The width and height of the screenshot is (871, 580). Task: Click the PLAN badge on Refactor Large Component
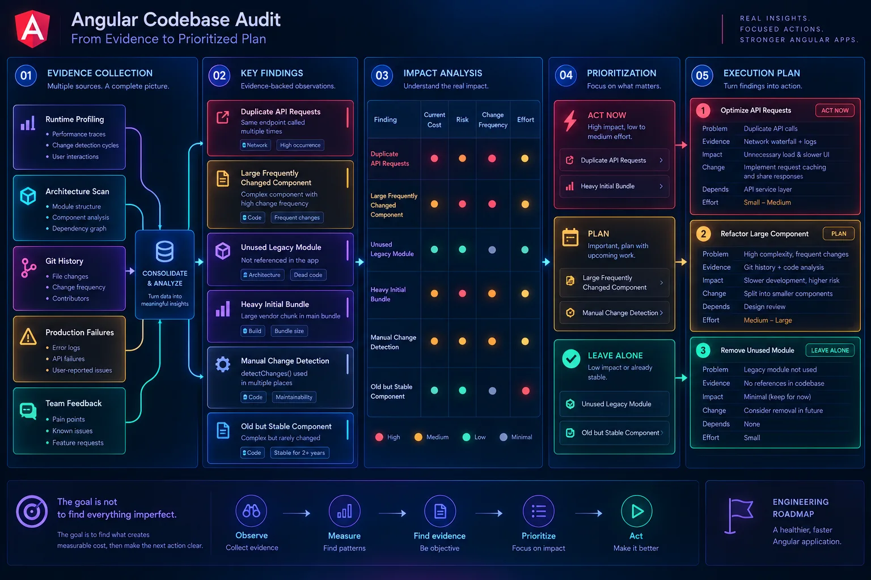click(839, 234)
